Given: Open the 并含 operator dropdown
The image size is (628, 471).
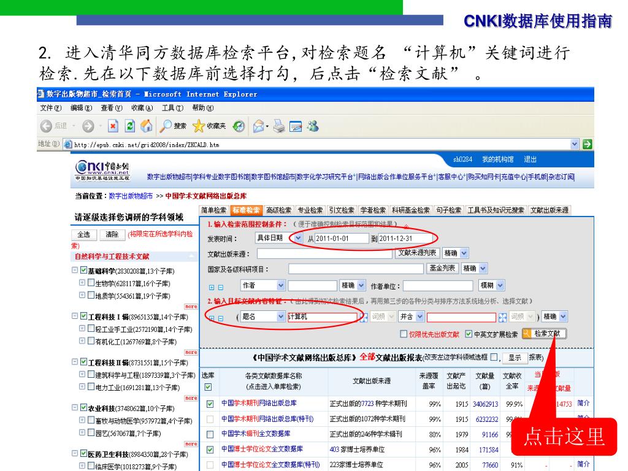Looking at the screenshot, I should [x=419, y=316].
